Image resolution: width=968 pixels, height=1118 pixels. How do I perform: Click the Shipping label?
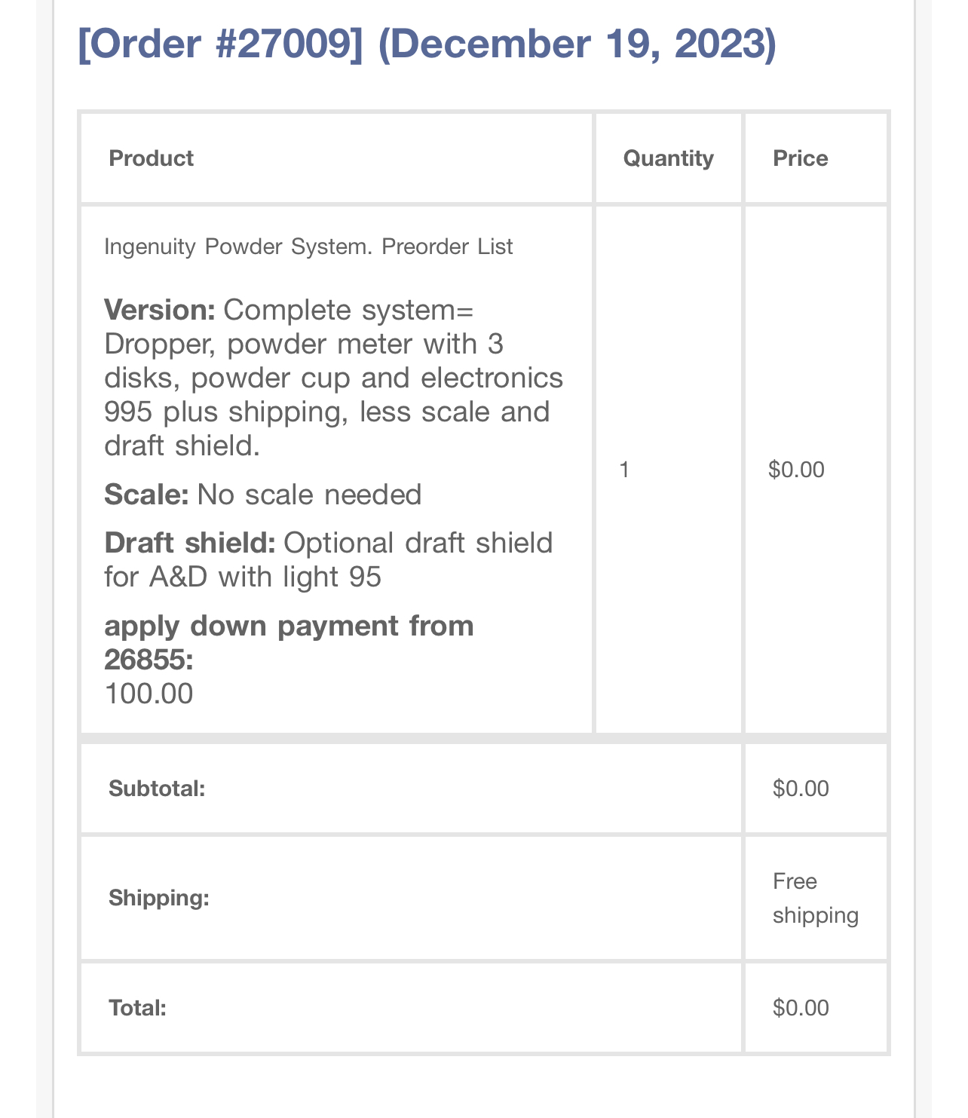[x=159, y=898]
